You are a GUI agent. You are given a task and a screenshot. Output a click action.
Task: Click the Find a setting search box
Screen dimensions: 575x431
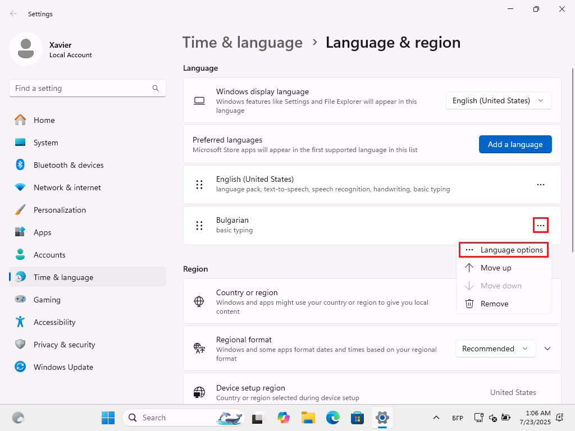(x=87, y=88)
